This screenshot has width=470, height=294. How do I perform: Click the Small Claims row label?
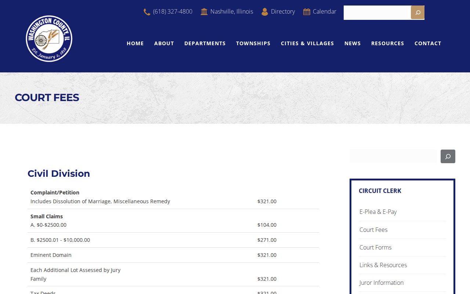coord(47,216)
